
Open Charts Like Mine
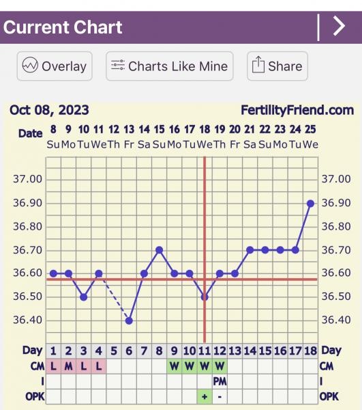pos(170,66)
